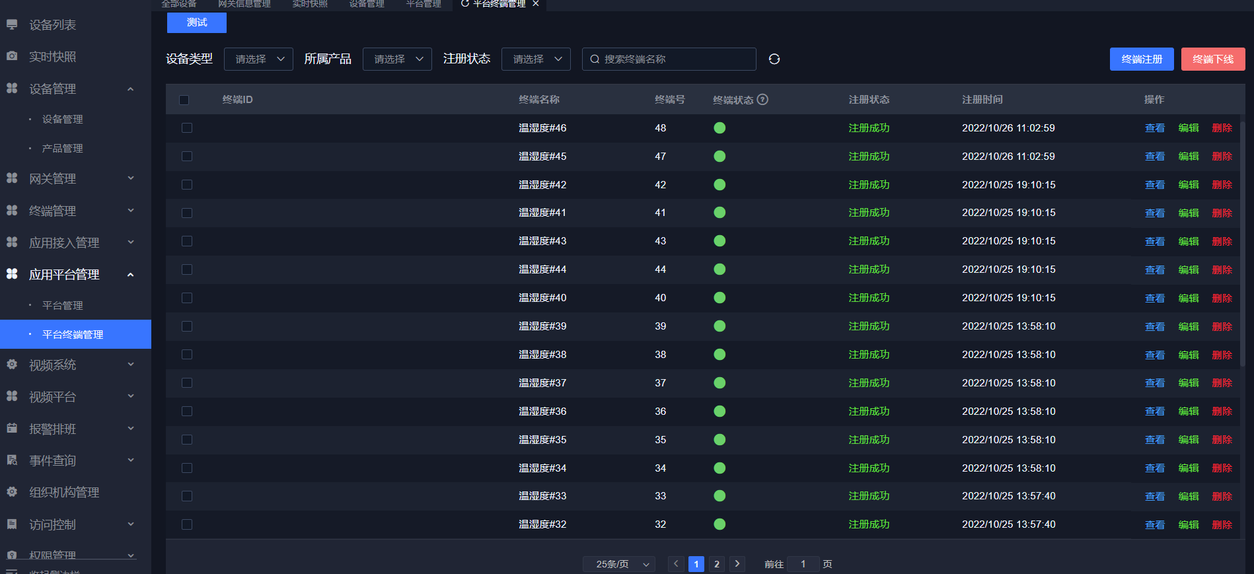Click 删除 for 温湿度#42

pyautogui.click(x=1222, y=185)
